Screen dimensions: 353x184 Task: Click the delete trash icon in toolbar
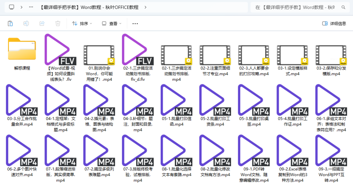pos(58,23)
